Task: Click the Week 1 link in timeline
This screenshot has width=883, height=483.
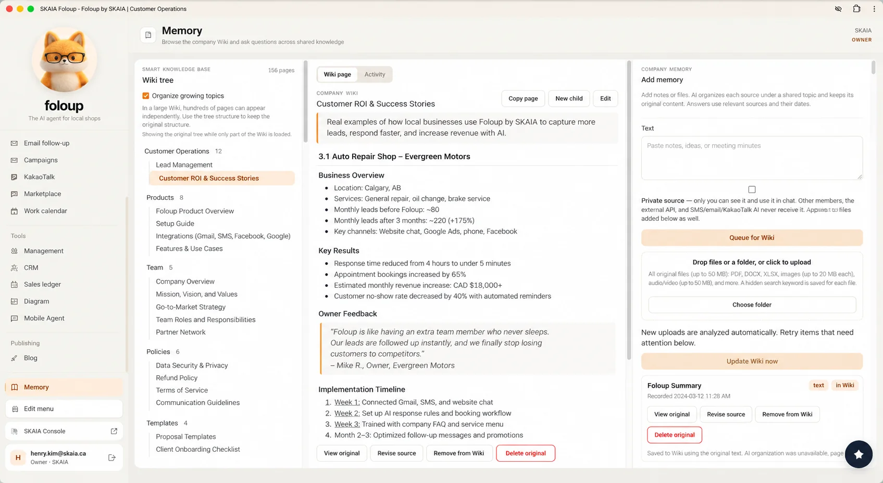Action: tap(347, 402)
